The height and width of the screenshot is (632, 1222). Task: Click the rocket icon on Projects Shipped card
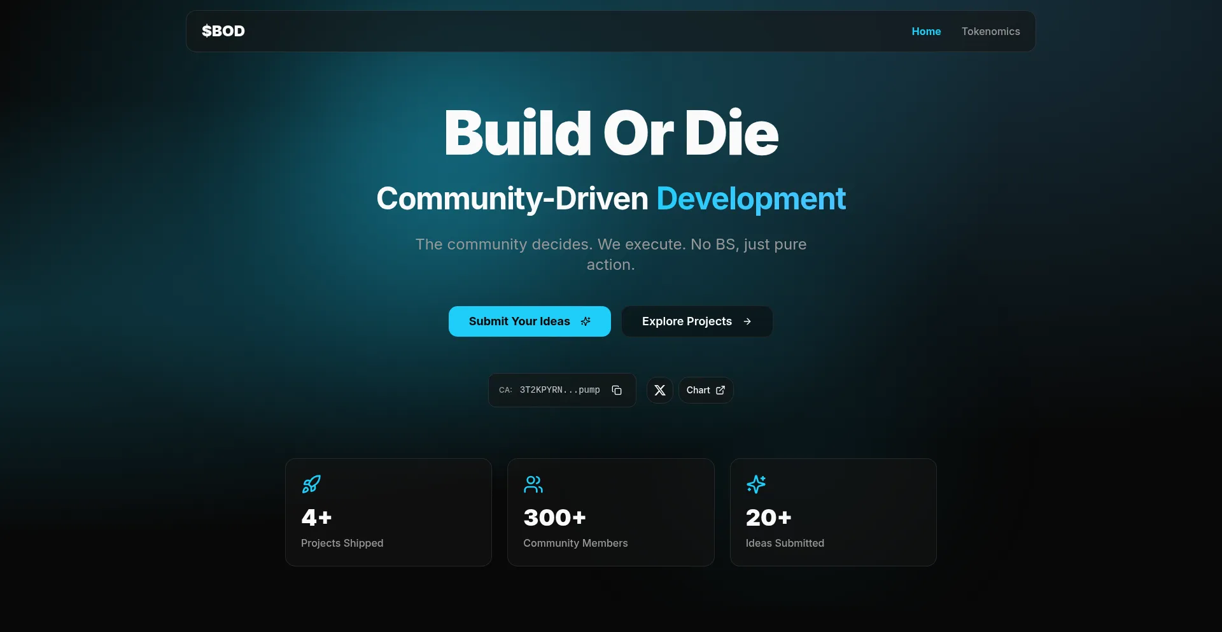[x=311, y=484]
